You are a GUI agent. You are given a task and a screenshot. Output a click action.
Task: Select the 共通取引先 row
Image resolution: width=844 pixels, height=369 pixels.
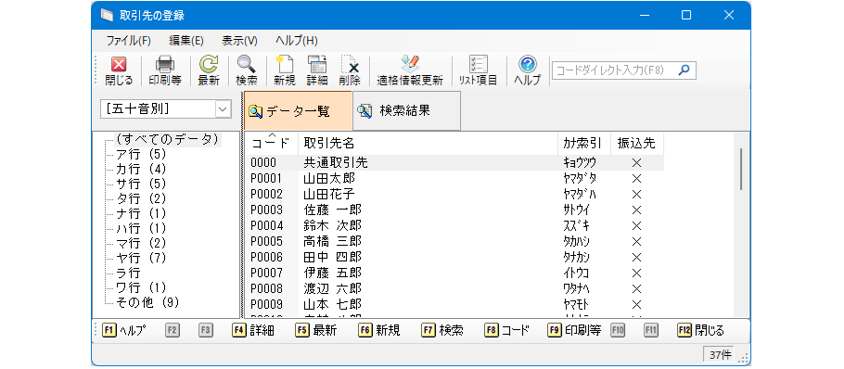coord(454,162)
